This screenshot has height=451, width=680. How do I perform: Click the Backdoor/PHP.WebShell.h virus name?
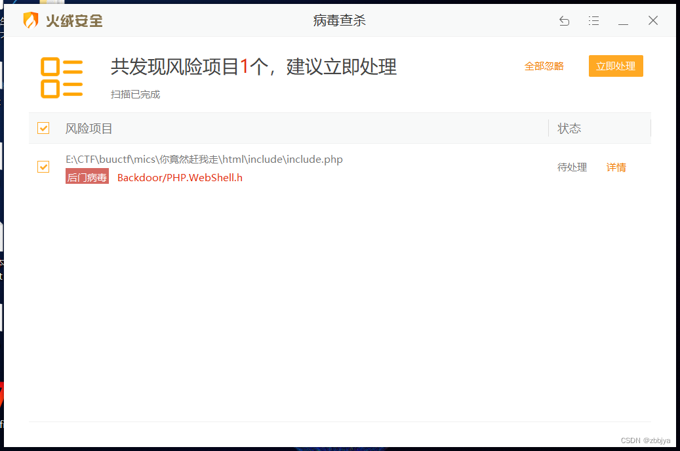(180, 177)
